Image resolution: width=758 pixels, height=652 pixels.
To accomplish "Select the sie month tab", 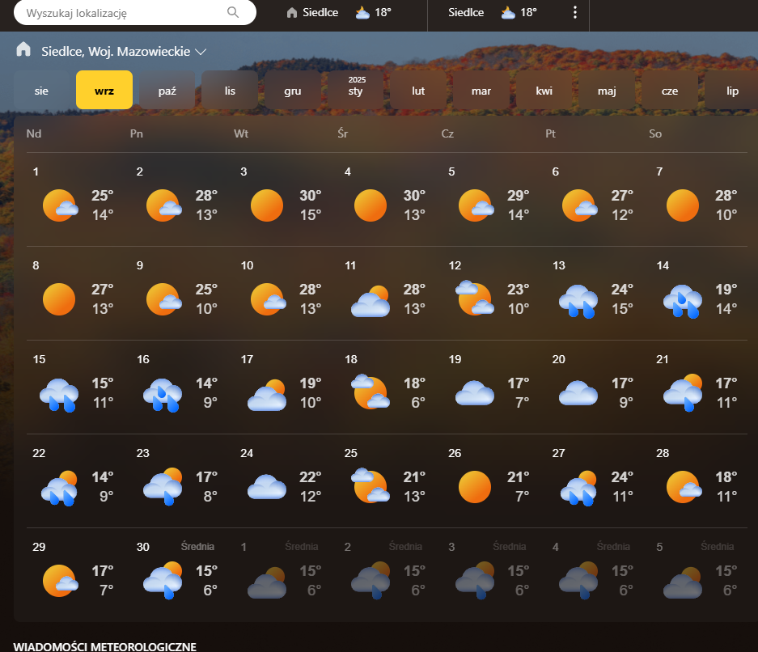I will coord(41,91).
